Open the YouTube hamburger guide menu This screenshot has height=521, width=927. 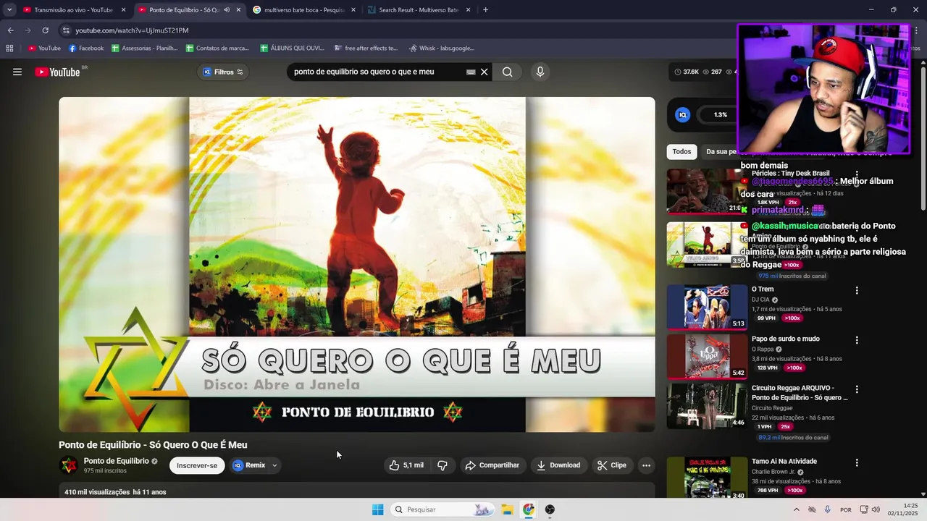(x=17, y=72)
